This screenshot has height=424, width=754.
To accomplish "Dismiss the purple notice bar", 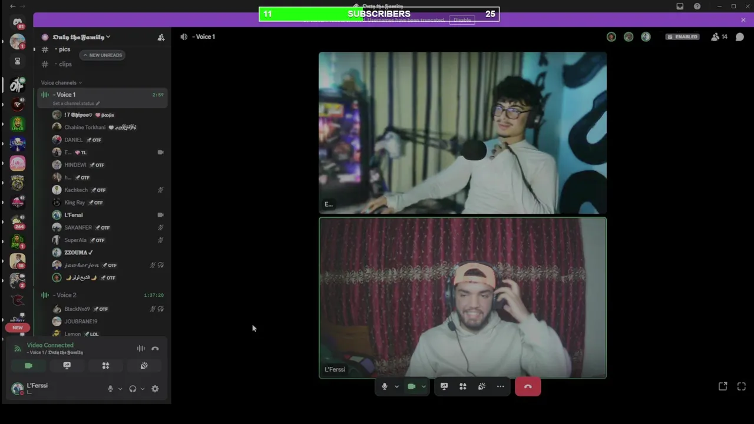I will (743, 20).
